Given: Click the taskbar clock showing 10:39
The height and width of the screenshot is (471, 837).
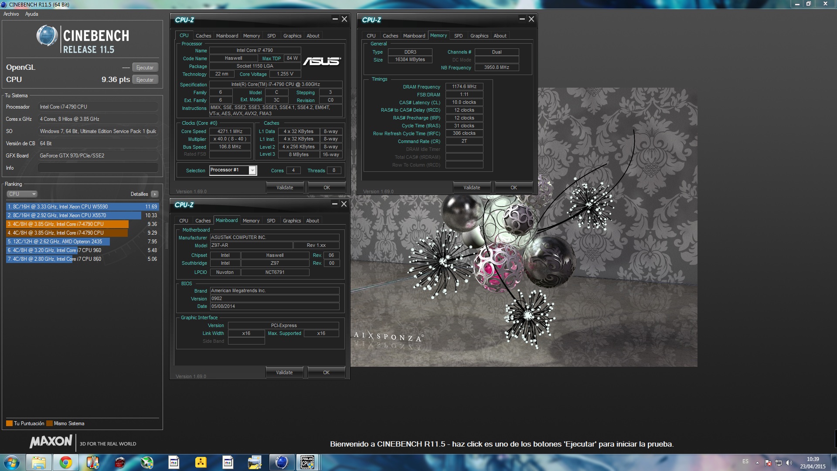Looking at the screenshot, I should point(813,463).
